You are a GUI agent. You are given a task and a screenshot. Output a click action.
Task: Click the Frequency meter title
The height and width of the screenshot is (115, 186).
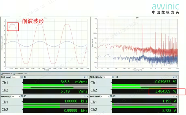[x=6, y=96]
